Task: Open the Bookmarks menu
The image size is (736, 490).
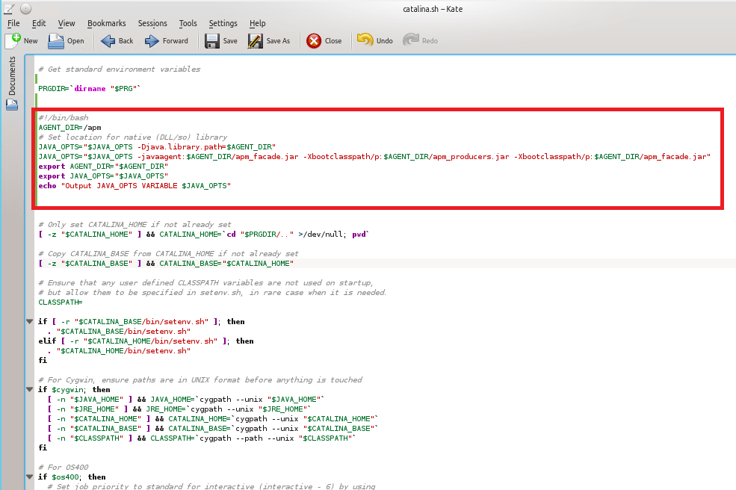Action: coord(107,22)
